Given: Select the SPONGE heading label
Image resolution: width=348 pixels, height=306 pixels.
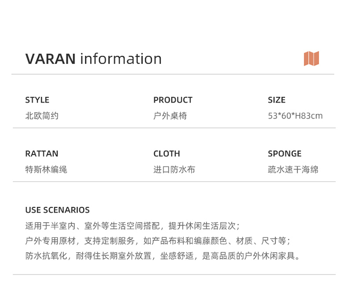Looking at the screenshot, I should point(284,153).
